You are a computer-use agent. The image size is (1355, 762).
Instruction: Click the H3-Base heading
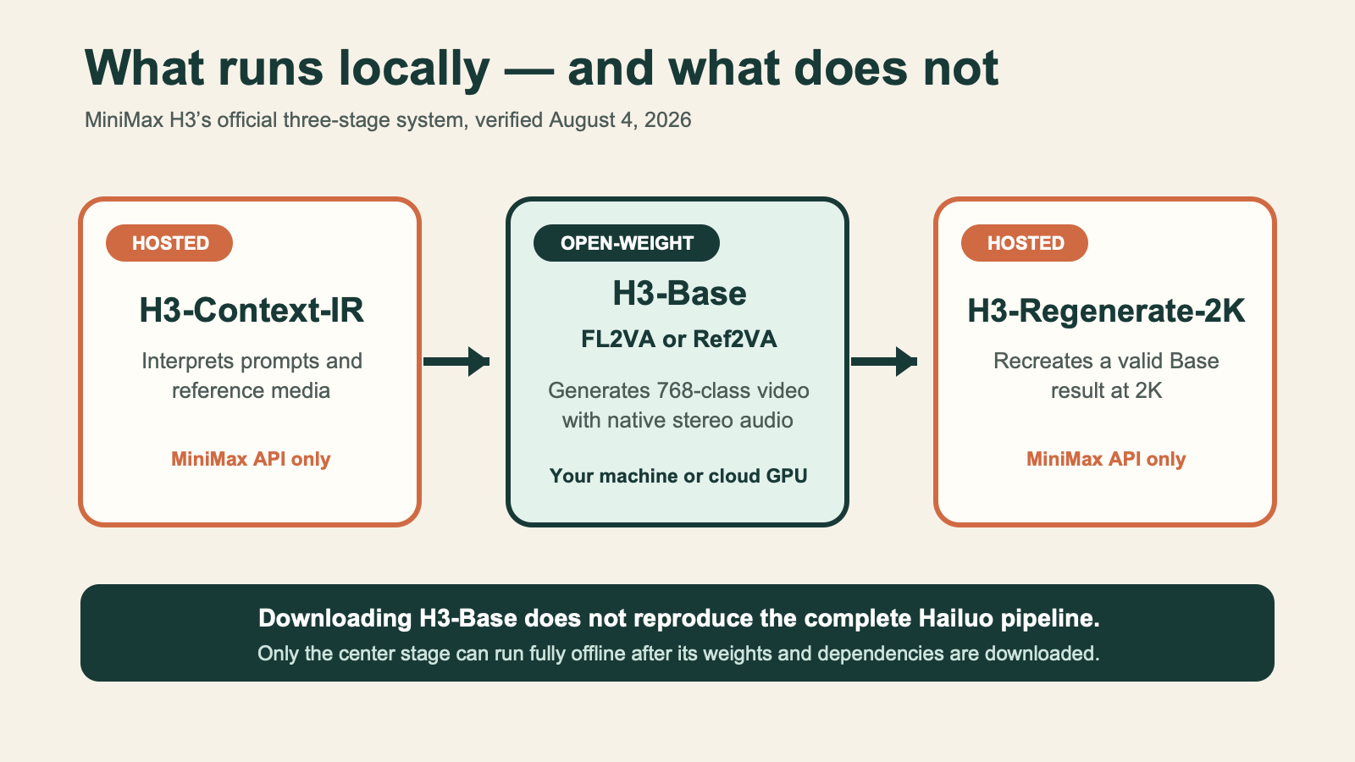[679, 294]
